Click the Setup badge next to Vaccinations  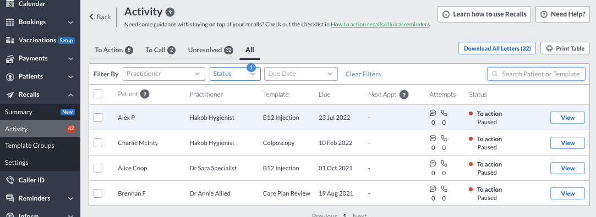[x=66, y=40]
